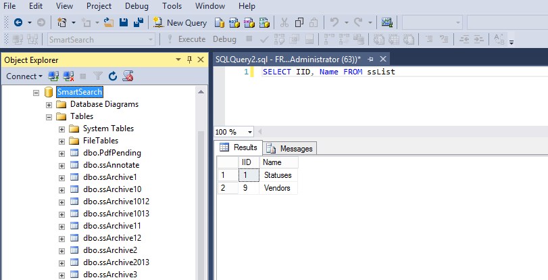
Task: Pin the SQLQuery2.sql tab
Action: click(371, 59)
